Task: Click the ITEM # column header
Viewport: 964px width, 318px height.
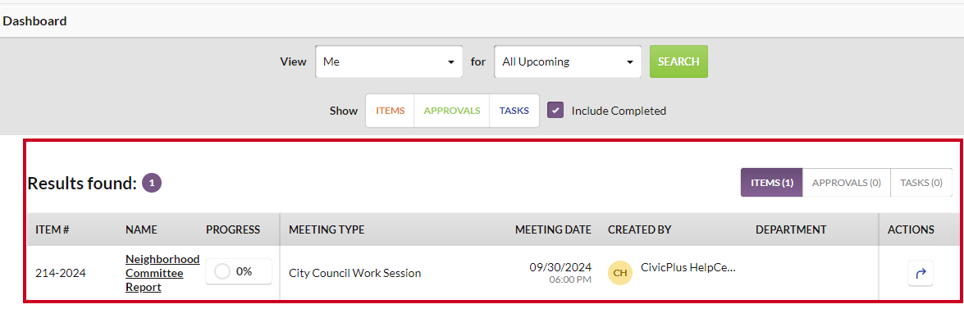Action: click(x=53, y=229)
